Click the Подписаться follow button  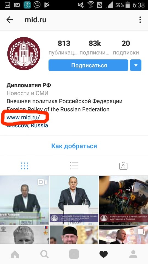[x=89, y=65]
